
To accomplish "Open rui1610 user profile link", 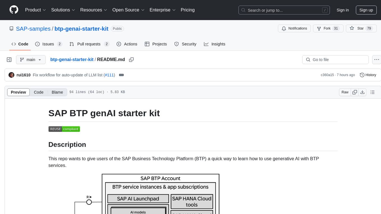I will tap(24, 75).
